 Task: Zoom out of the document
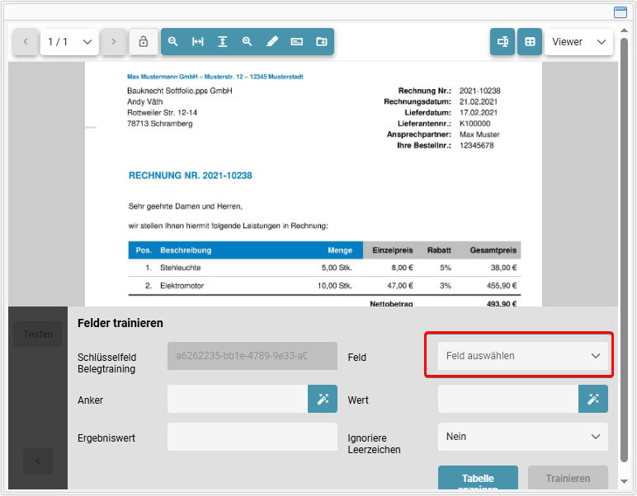click(x=173, y=41)
